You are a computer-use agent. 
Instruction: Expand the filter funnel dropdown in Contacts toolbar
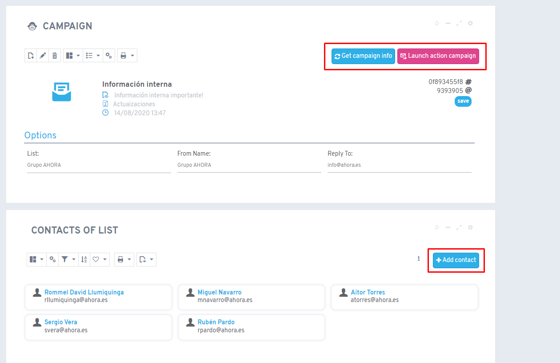(x=68, y=259)
